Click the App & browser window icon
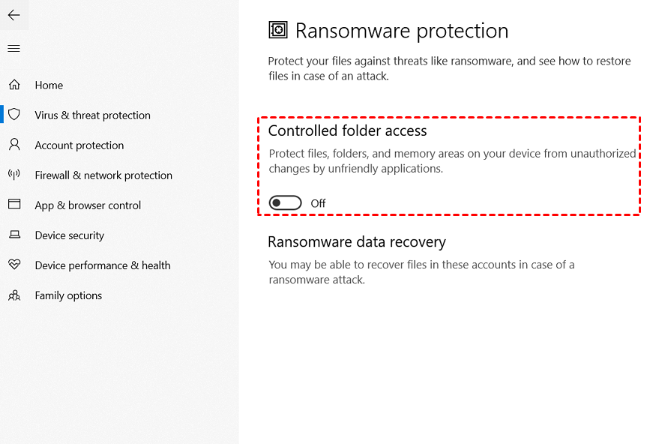 (x=14, y=204)
